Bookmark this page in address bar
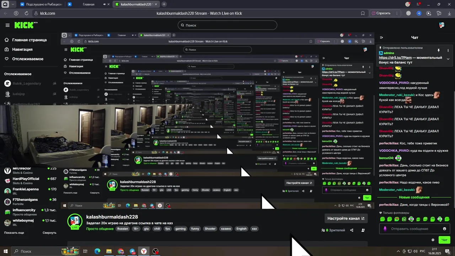The image size is (455, 256). pyautogui.click(x=363, y=13)
